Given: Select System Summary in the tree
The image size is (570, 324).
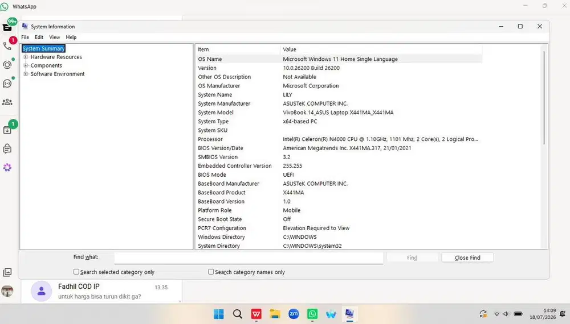Looking at the screenshot, I should click(43, 48).
